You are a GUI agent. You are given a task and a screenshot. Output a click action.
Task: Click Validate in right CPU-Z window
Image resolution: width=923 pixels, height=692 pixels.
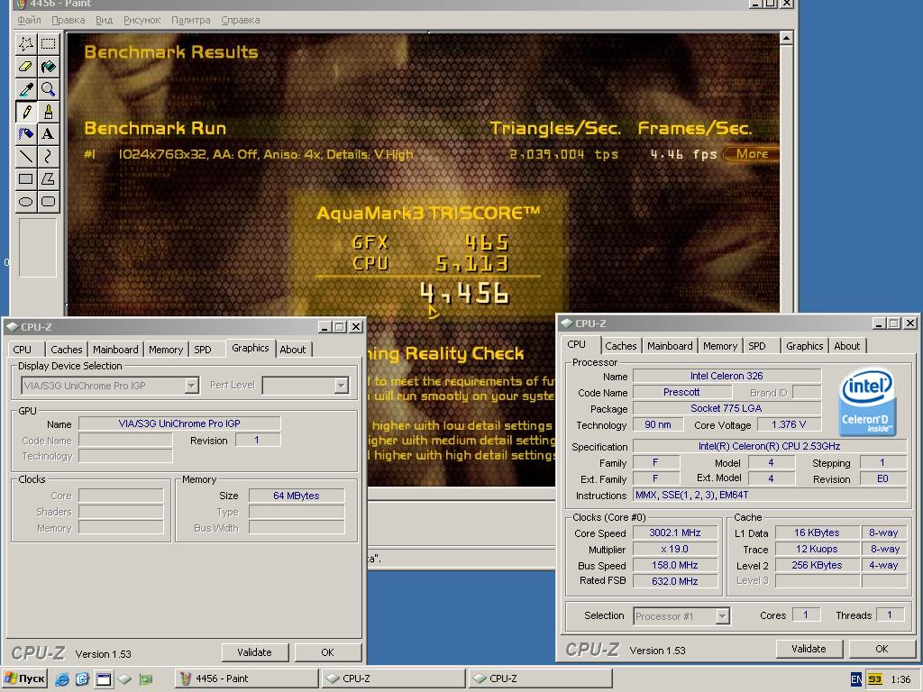[809, 649]
